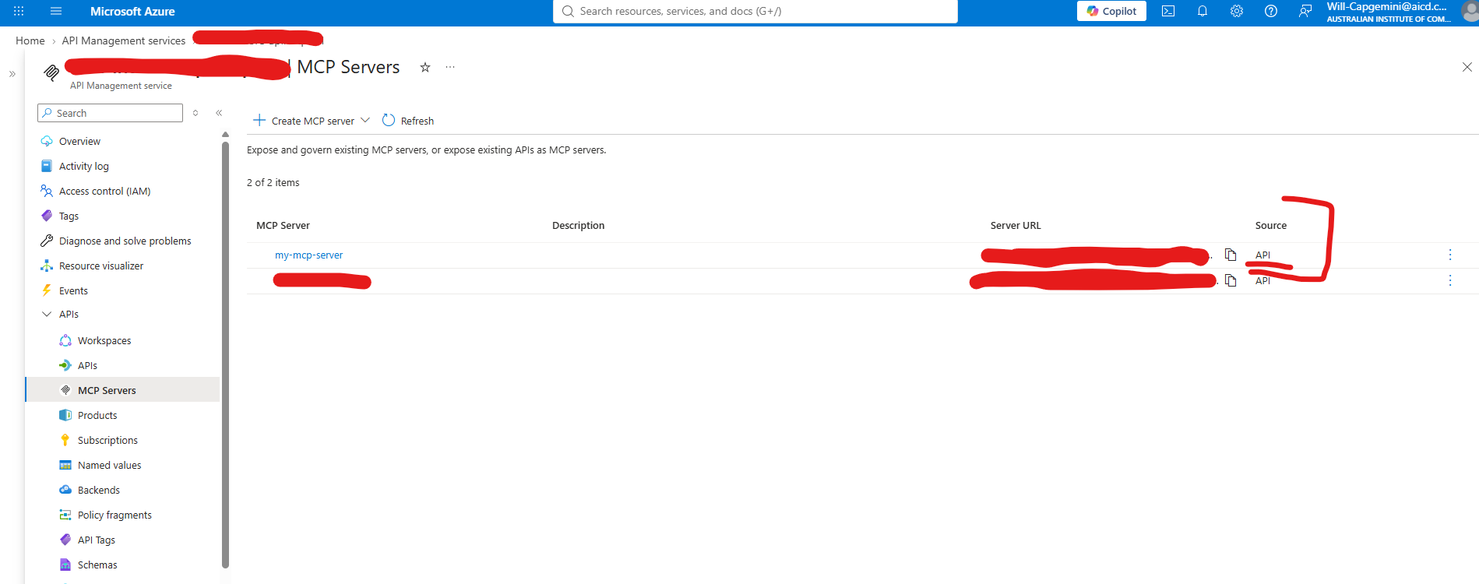Collapse the APIs section chevron

tap(47, 315)
